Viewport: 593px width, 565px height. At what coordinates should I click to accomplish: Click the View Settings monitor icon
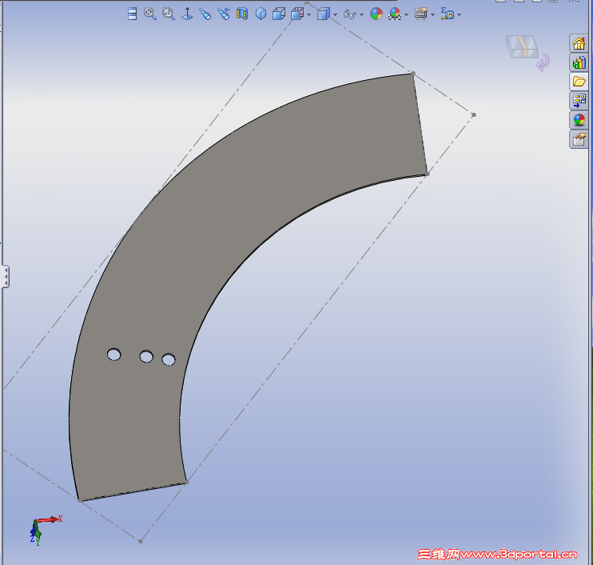[421, 14]
